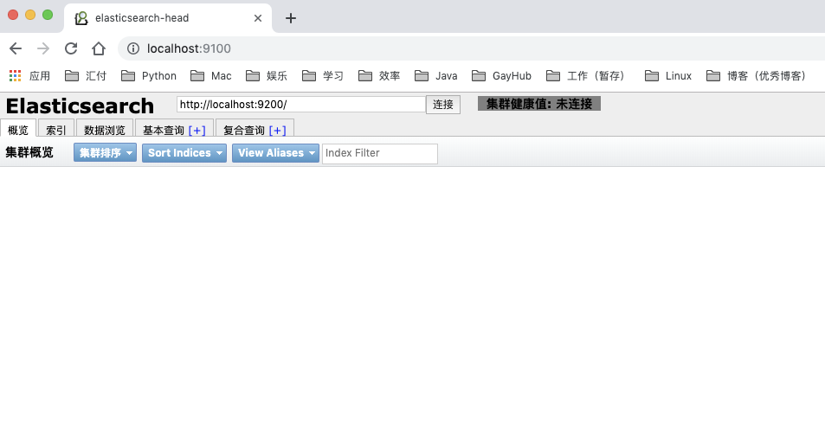Switch to the 概览 tab
825x442 pixels.
[18, 130]
